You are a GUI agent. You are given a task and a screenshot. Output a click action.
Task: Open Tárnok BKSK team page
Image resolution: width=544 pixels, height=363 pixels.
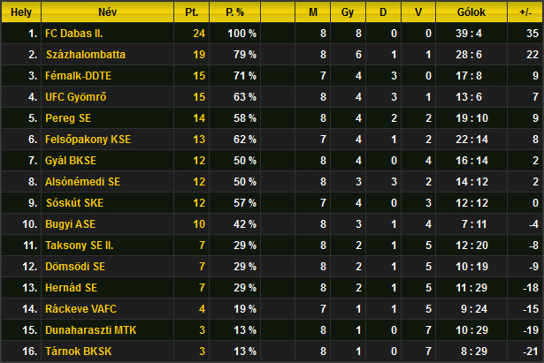79,352
